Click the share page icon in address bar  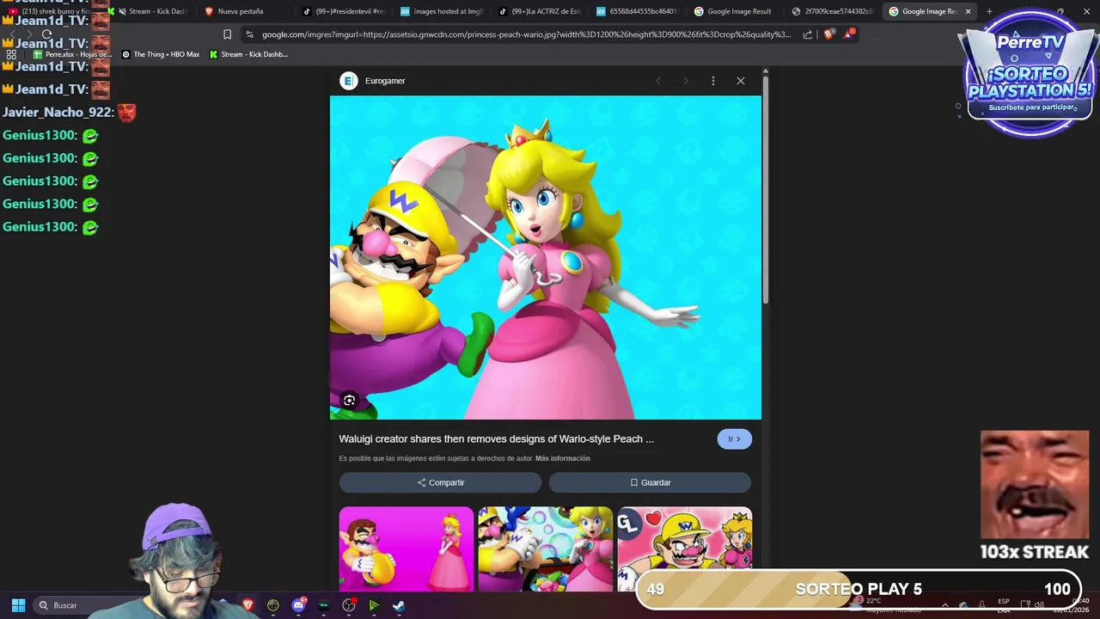(808, 34)
